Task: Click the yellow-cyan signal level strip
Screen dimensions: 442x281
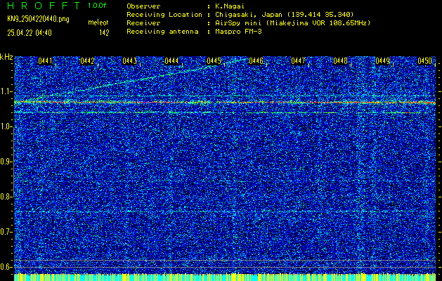Action: (x=225, y=277)
